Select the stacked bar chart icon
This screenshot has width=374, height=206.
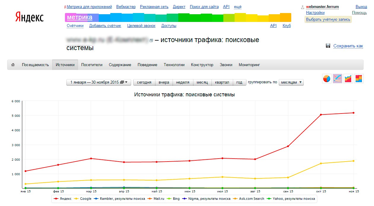click(x=359, y=79)
